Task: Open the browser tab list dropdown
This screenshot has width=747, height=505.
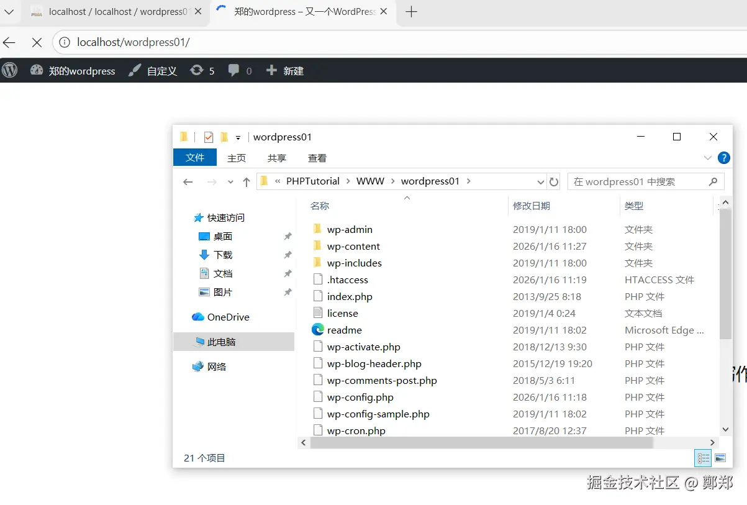Action: pos(9,12)
